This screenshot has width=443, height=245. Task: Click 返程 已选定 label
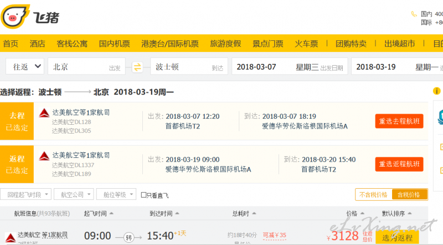tap(17, 164)
